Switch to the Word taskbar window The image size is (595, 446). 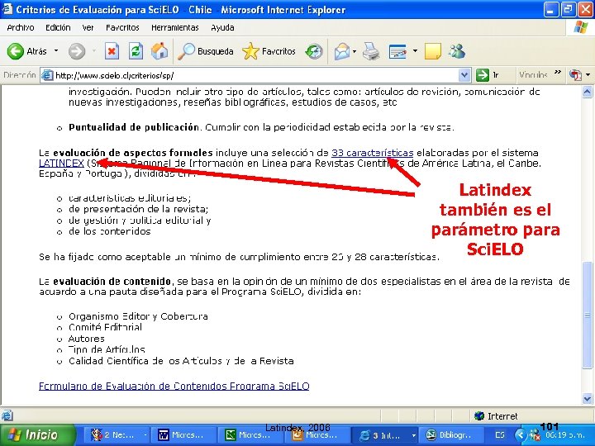point(183,435)
